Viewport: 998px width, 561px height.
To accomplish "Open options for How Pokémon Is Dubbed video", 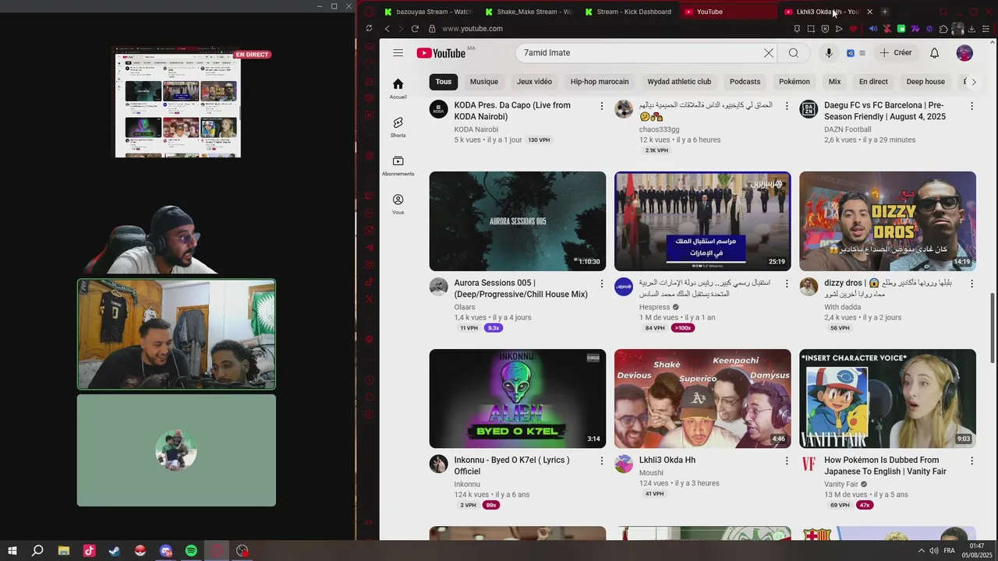I will (x=971, y=461).
